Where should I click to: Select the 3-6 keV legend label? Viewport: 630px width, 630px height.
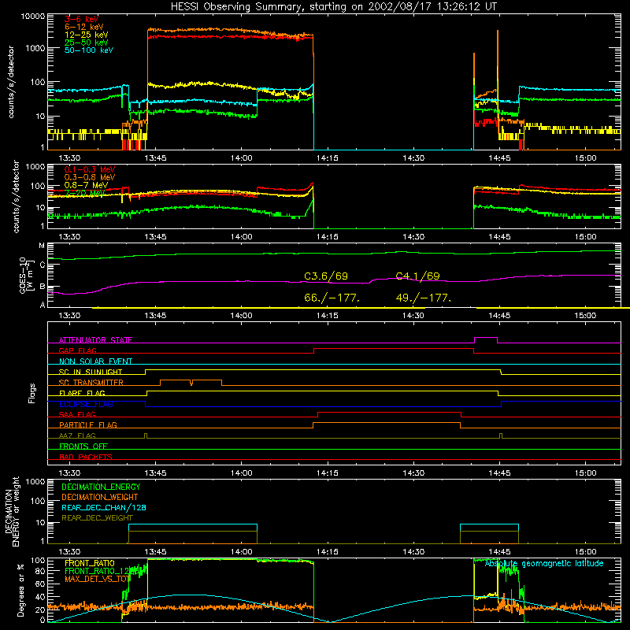coord(82,19)
